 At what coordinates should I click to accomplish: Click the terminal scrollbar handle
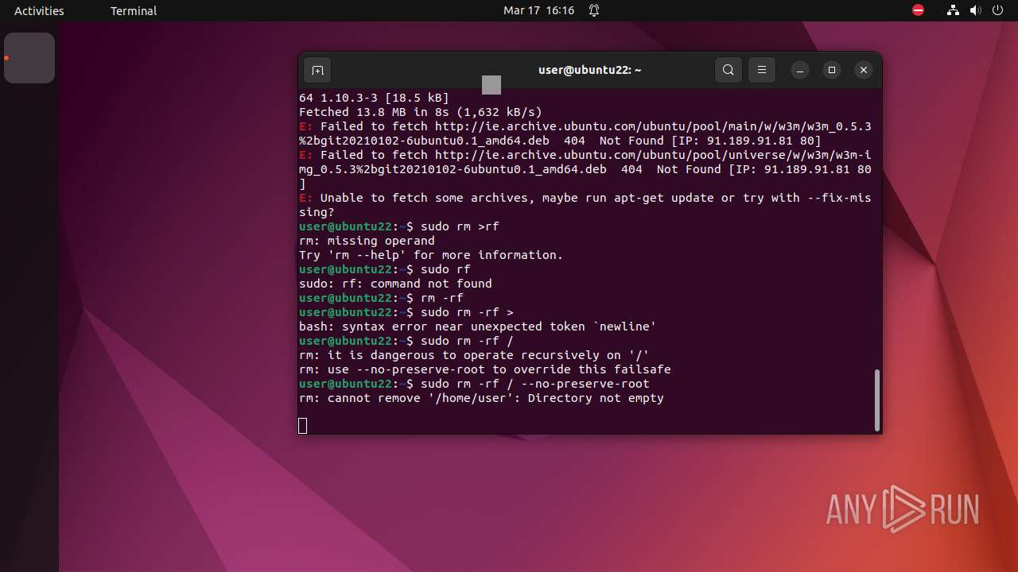pyautogui.click(x=877, y=399)
